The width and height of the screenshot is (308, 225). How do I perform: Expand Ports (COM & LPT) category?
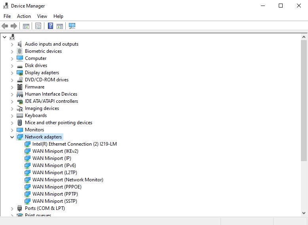click(12, 209)
